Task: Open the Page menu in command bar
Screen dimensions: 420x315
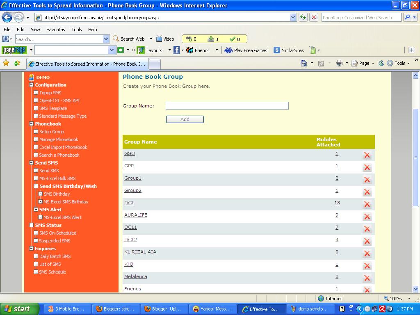Action: click(x=363, y=63)
